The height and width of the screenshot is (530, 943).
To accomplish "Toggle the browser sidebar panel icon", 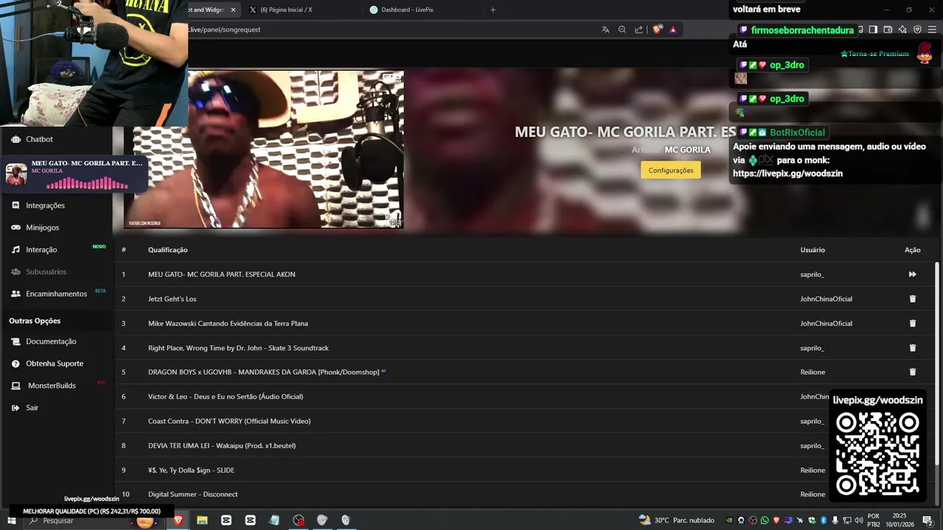I will [x=873, y=29].
